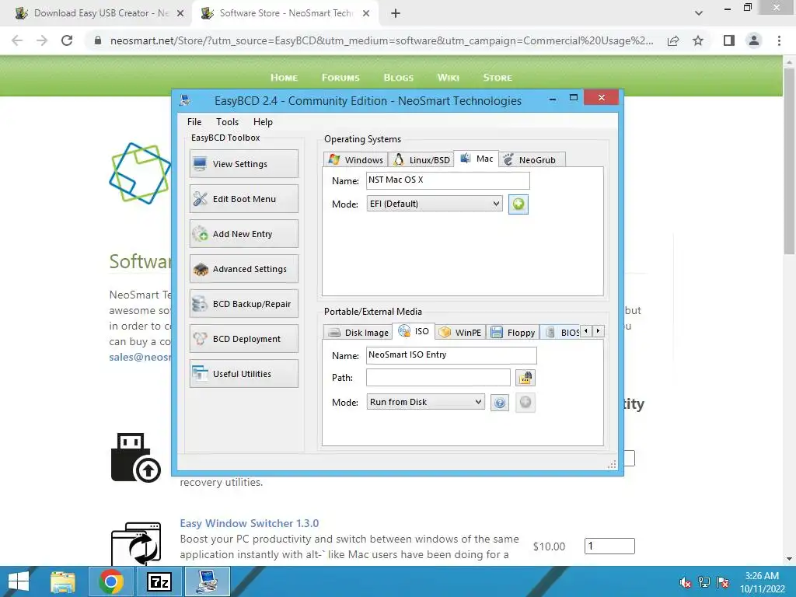Click green add entry icon for Mac

pyautogui.click(x=518, y=204)
